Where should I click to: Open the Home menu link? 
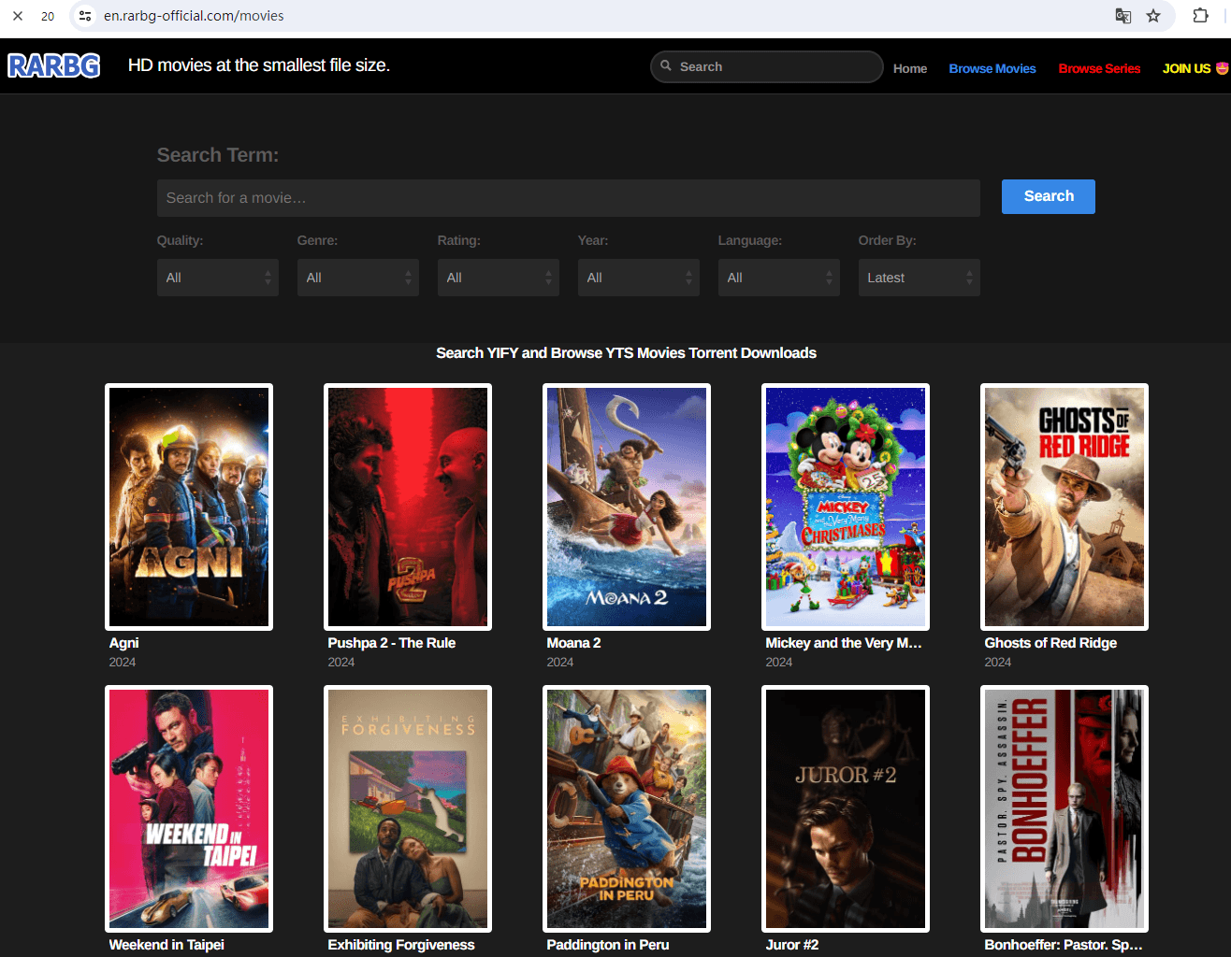click(910, 68)
